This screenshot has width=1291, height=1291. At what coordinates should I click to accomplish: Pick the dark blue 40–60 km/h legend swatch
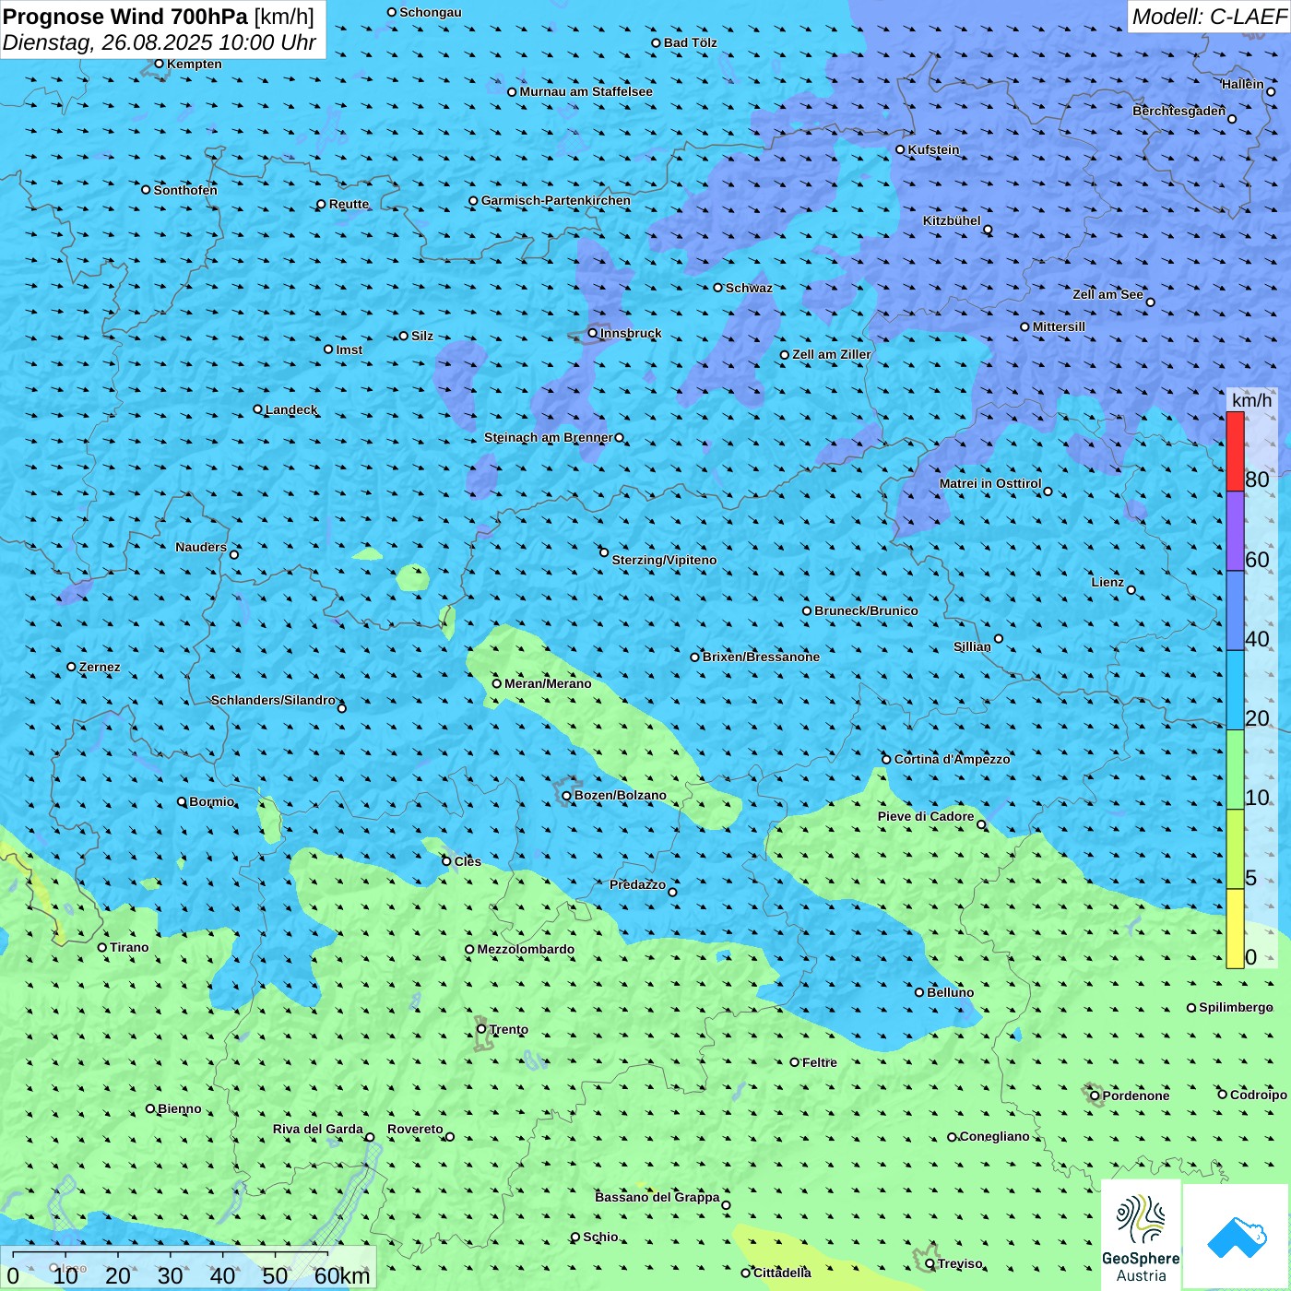(x=1235, y=610)
